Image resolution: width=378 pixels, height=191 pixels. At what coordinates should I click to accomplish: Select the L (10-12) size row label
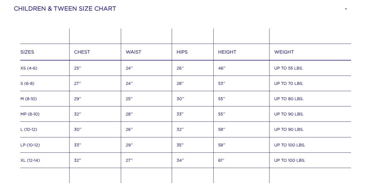coord(29,129)
